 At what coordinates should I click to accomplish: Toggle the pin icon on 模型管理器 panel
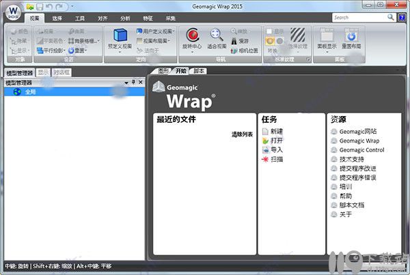[x=133, y=83]
